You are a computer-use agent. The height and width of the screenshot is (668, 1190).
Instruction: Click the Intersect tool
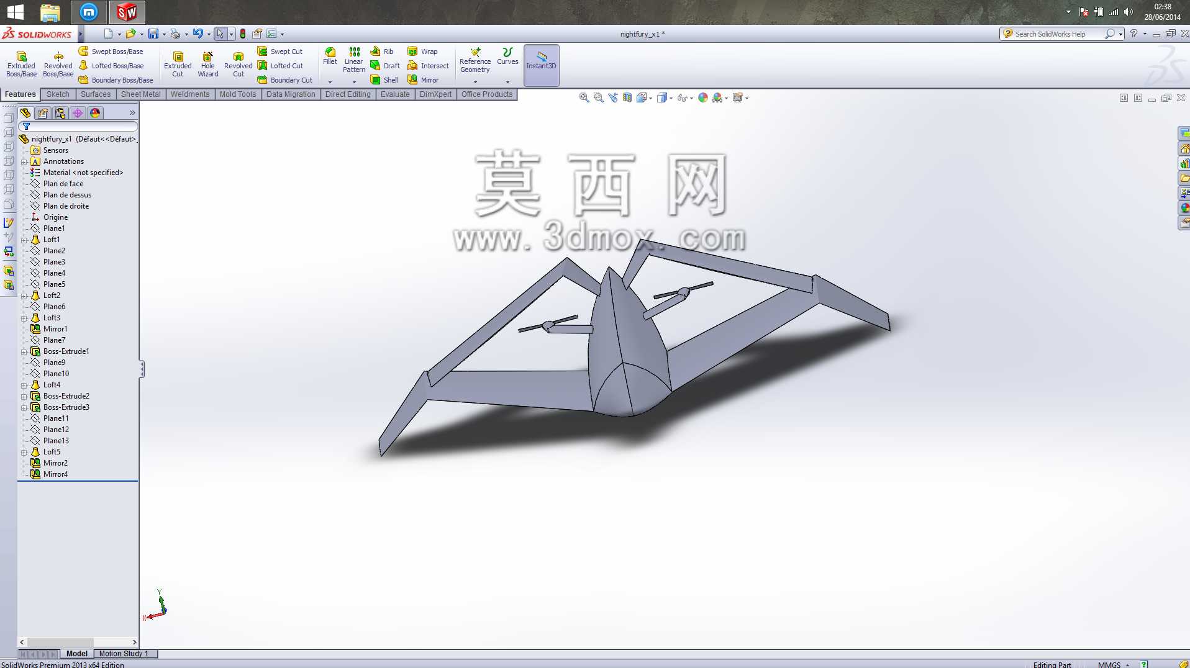[429, 66]
